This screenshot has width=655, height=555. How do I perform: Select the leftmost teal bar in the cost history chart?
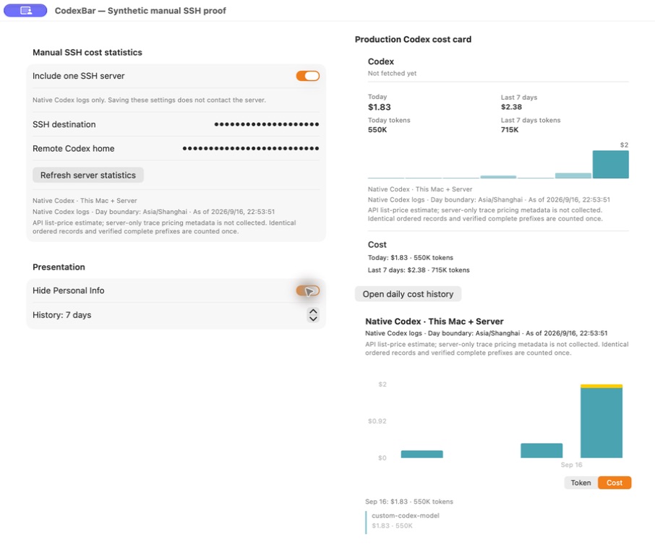(x=422, y=454)
